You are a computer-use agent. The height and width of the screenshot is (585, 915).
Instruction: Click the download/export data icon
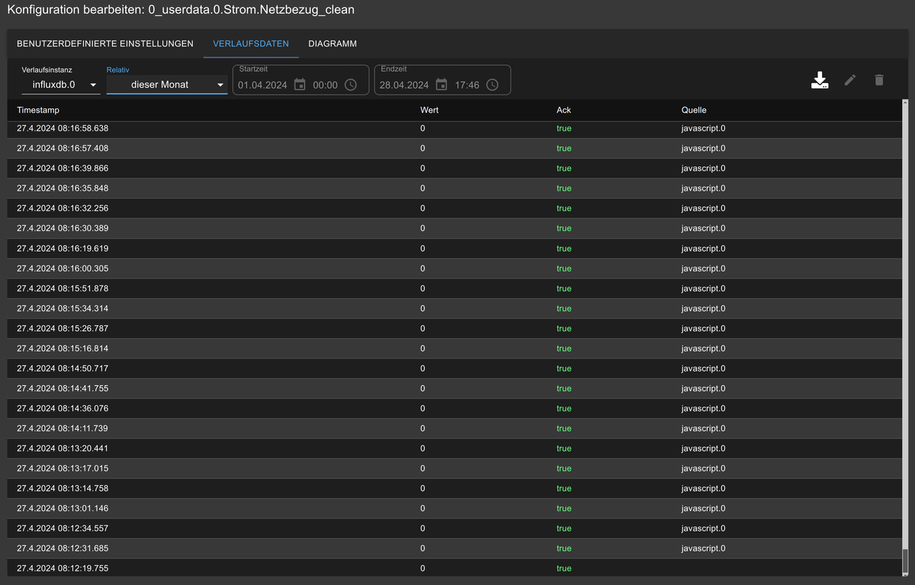point(820,80)
